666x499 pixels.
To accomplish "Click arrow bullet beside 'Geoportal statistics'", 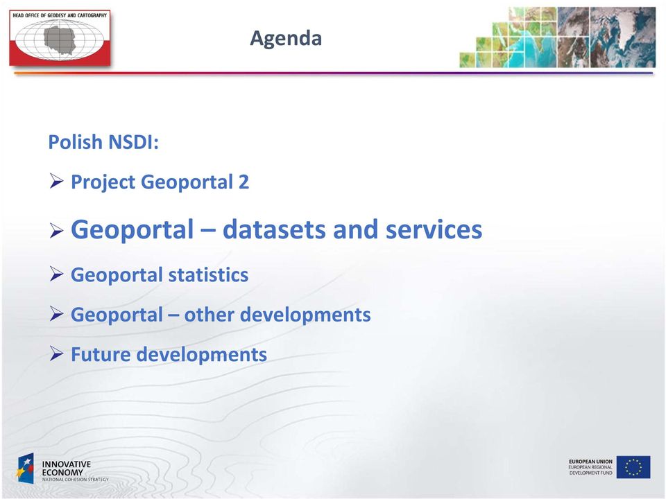I will pos(56,274).
